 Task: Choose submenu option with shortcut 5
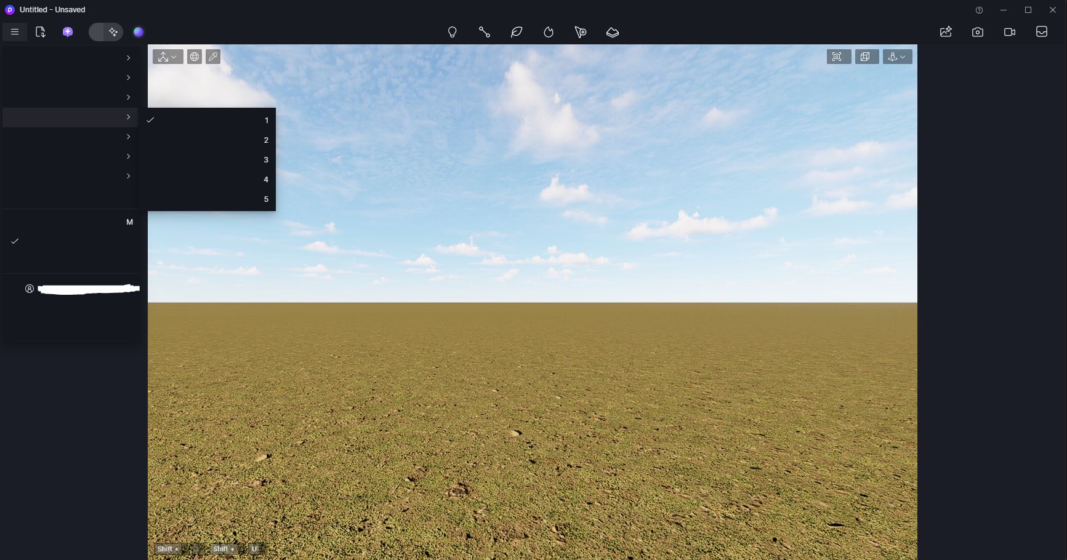tap(207, 199)
